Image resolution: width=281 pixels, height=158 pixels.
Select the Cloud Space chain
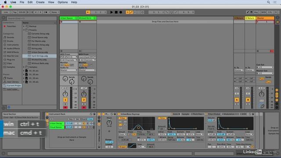[57, 127]
